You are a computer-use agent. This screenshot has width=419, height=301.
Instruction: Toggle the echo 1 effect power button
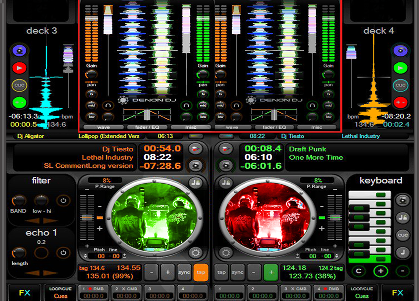coord(63,253)
